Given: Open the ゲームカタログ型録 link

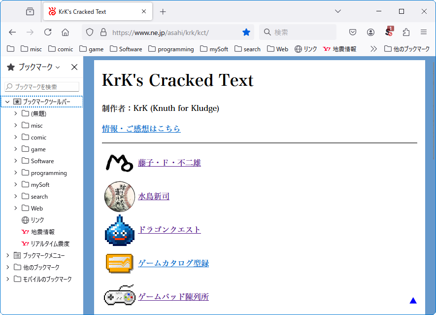Looking at the screenshot, I should (173, 263).
